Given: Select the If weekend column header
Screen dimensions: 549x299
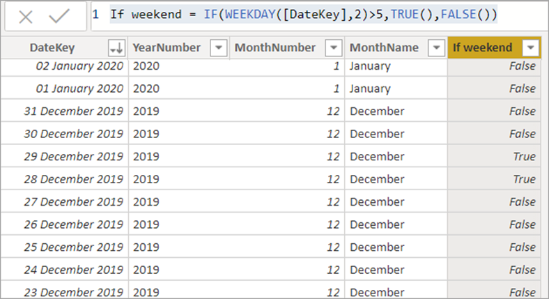Looking at the screenshot, I should coord(483,47).
